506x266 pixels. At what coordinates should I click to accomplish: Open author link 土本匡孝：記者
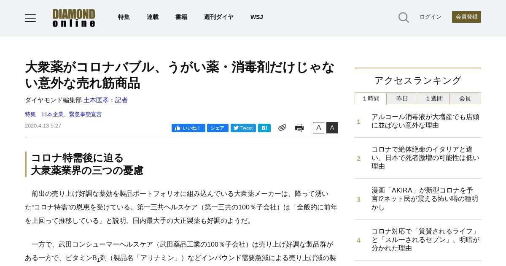(x=105, y=100)
